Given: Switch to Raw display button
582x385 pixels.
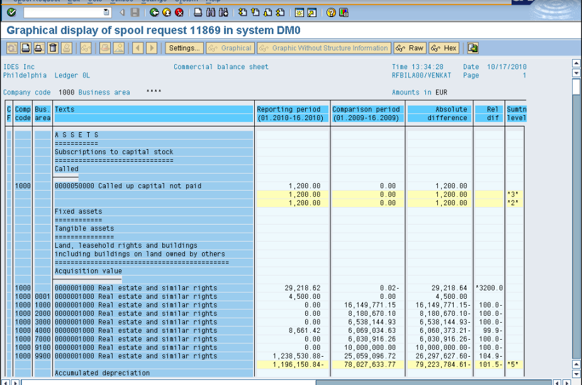Looking at the screenshot, I should click(x=410, y=48).
